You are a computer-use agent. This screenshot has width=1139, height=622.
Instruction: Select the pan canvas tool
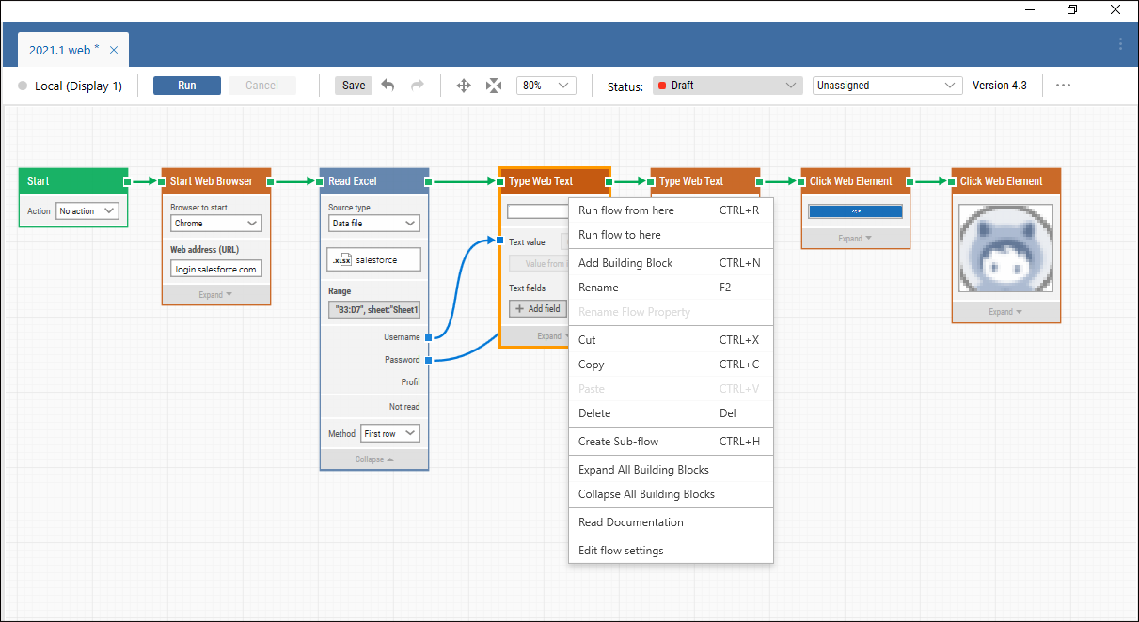(x=463, y=85)
